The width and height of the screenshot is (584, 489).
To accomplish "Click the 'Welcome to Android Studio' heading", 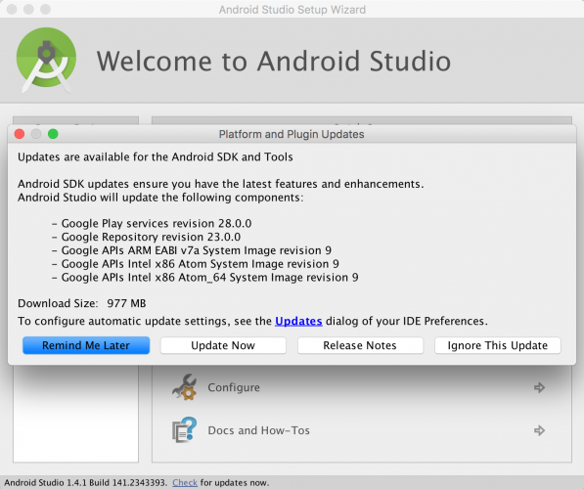I will [274, 61].
